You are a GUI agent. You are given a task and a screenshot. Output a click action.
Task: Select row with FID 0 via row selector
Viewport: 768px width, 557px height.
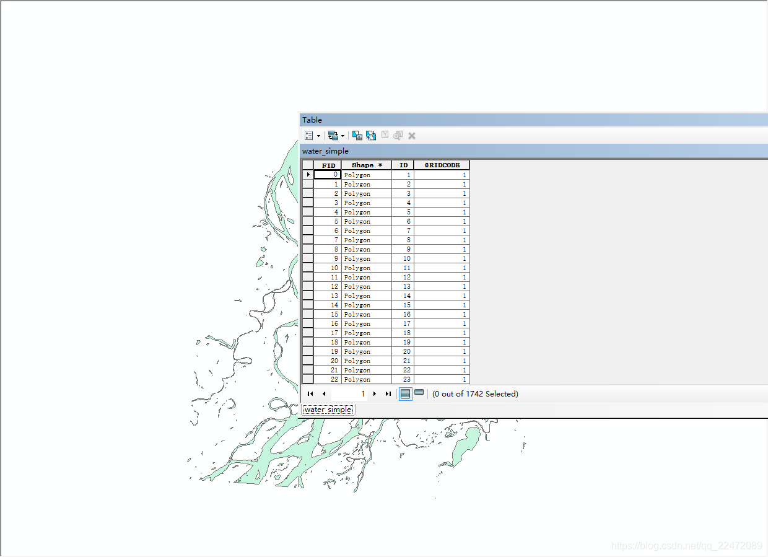point(308,175)
